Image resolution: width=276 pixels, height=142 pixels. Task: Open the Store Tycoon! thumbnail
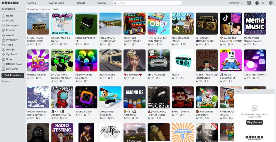tap(183, 97)
